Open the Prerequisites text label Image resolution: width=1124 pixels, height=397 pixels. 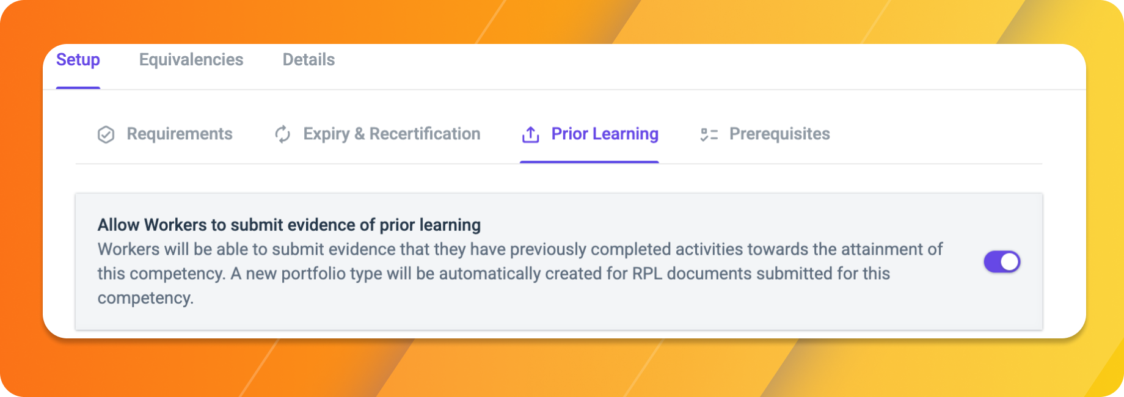[x=779, y=134]
